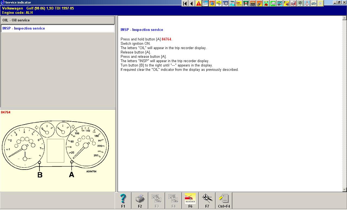Click the 'Release button [A].' instruction line

coord(136,52)
